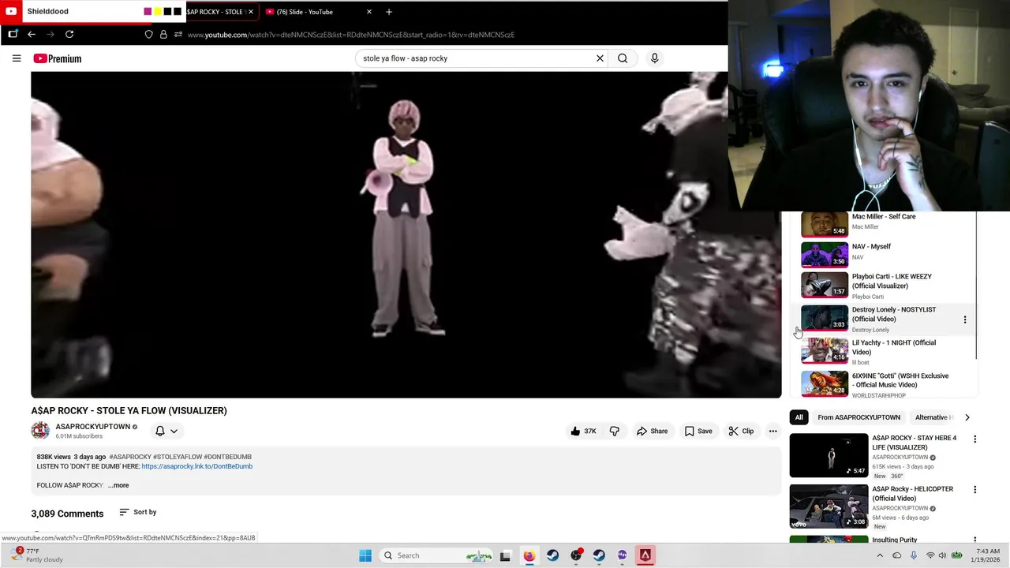
Task: Open the first Steam taskbar icon
Action: (552, 555)
